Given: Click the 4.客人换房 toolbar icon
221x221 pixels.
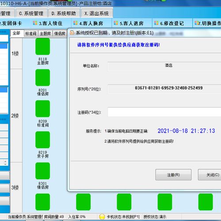Looking at the screenshot, I should tap(76, 23).
